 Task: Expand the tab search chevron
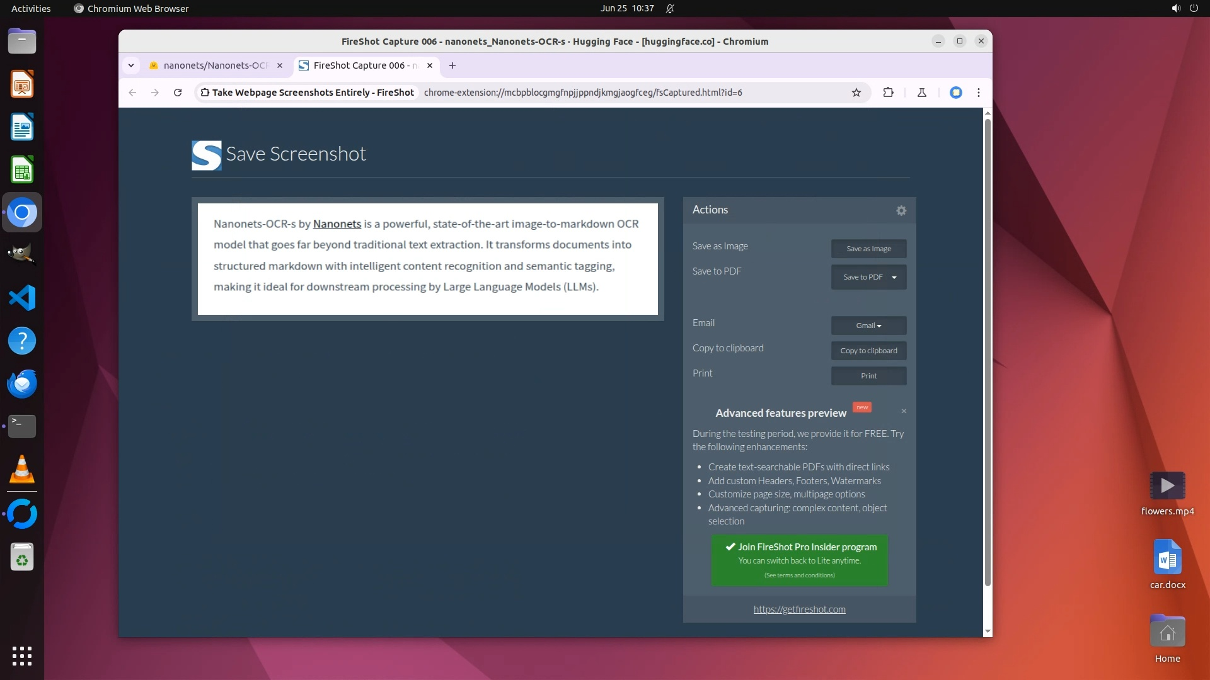(131, 65)
